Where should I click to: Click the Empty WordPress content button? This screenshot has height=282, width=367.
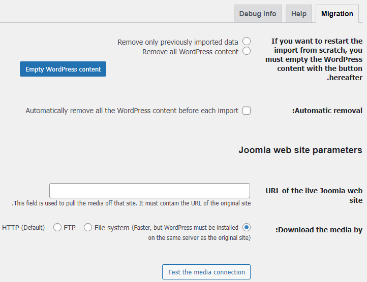click(x=63, y=69)
